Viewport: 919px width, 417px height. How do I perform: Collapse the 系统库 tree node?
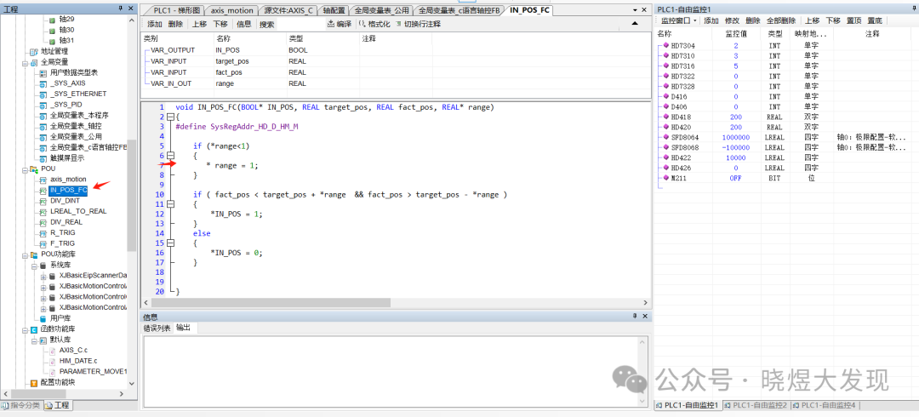click(34, 266)
